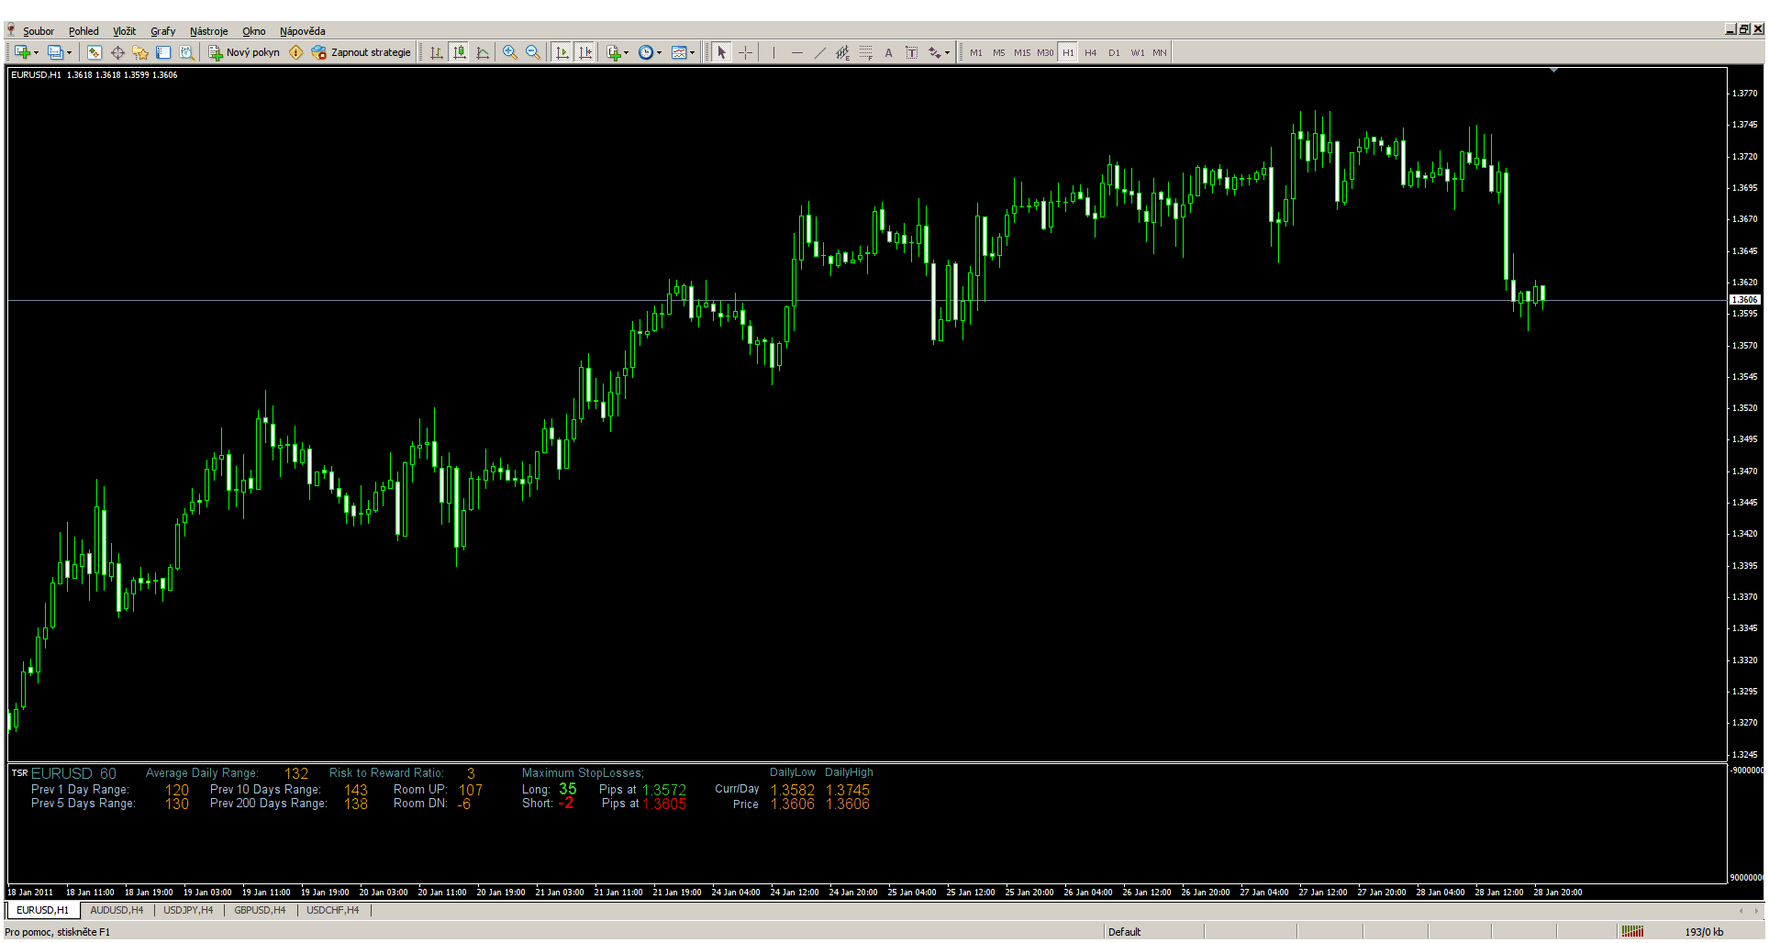The height and width of the screenshot is (943, 1769).
Task: Click the Nový pokyn button
Action: pyautogui.click(x=244, y=52)
